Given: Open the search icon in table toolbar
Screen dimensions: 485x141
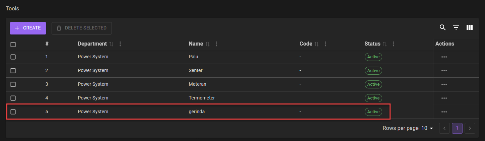Looking at the screenshot, I should pos(442,28).
